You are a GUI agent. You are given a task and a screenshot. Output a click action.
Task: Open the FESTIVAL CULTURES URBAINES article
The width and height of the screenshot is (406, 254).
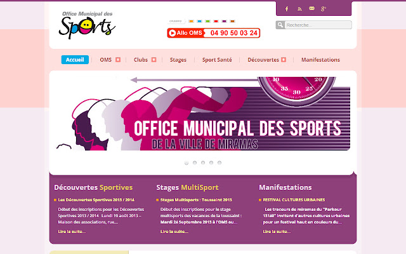(x=294, y=200)
